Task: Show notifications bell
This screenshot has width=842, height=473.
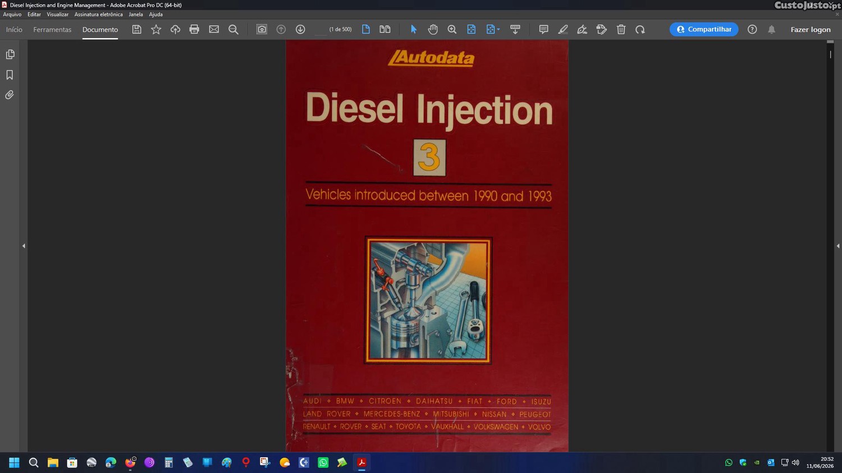Action: coord(772,29)
